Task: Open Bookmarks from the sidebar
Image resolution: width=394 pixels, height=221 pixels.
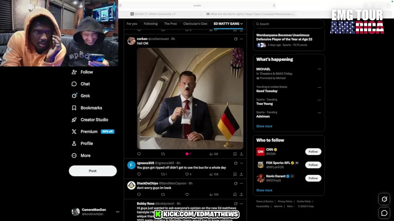Action: (x=87, y=108)
